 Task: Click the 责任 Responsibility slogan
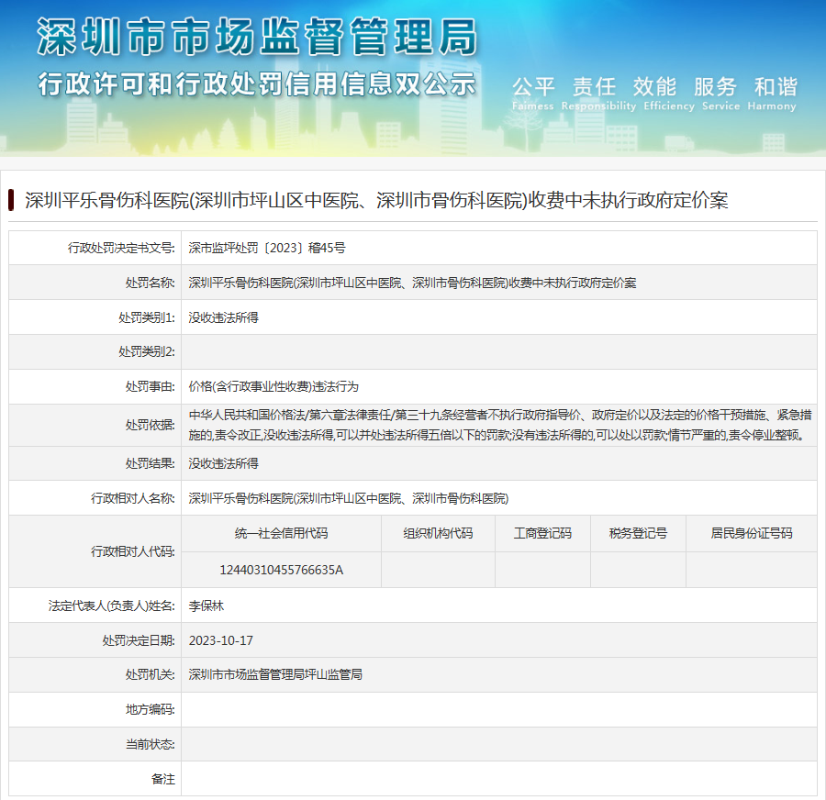(599, 94)
